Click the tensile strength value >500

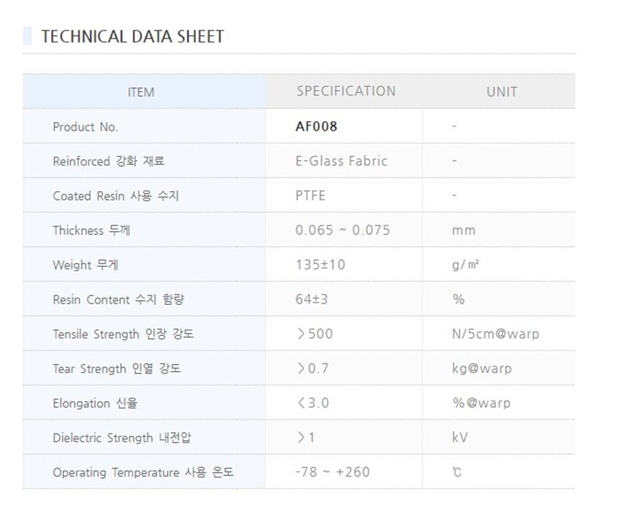click(315, 334)
